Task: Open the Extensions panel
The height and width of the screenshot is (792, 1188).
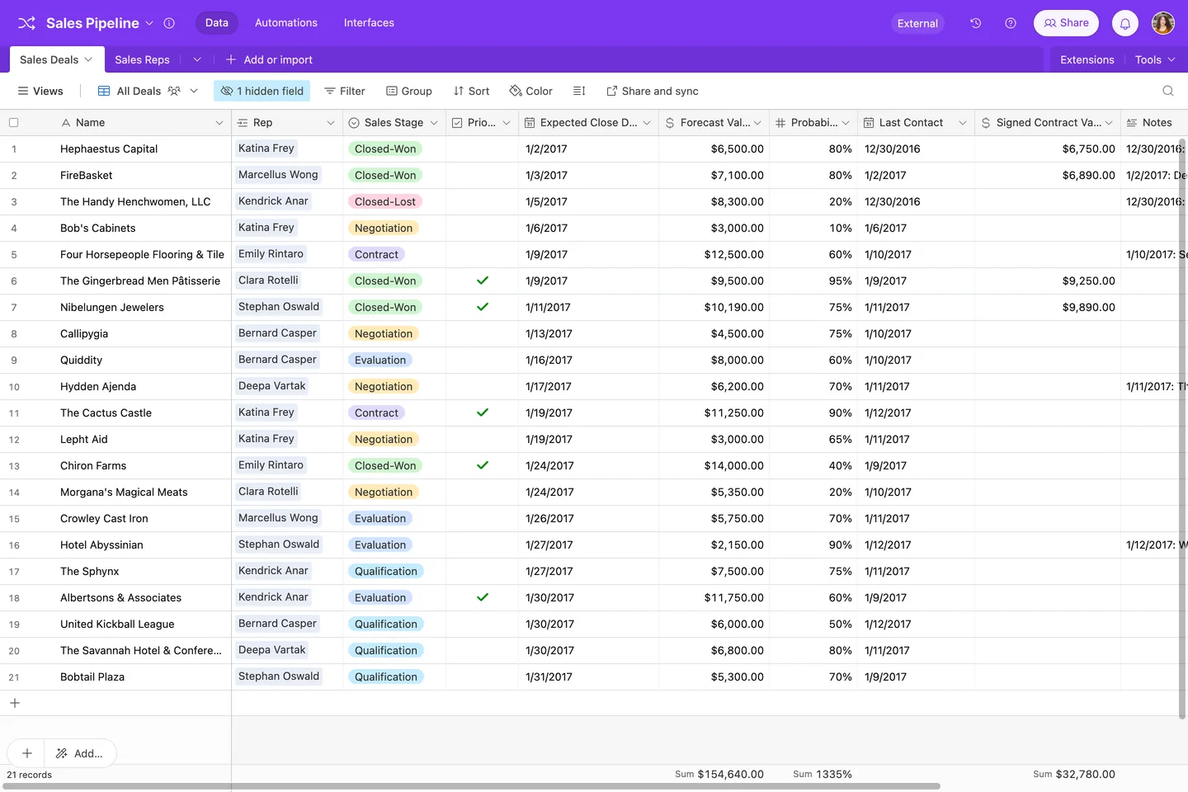Action: click(1087, 59)
